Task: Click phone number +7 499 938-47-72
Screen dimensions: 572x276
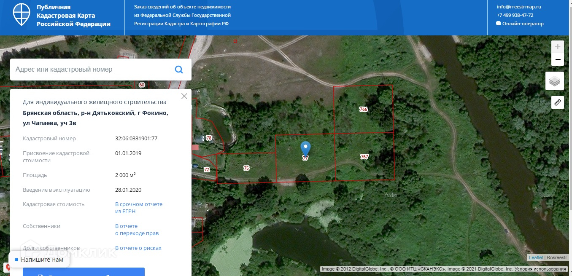Action: coord(515,15)
